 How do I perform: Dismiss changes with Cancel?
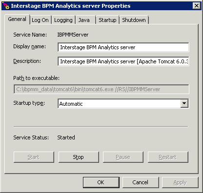[141, 182]
